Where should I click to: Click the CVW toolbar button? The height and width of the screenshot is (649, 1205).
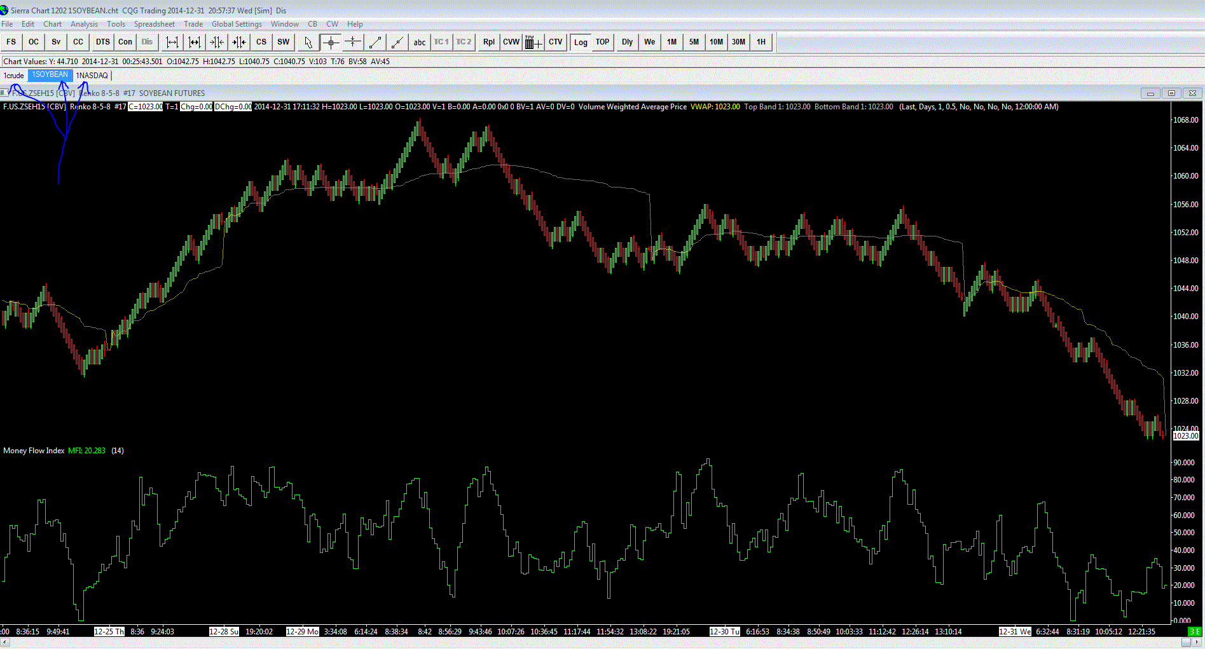click(x=511, y=42)
